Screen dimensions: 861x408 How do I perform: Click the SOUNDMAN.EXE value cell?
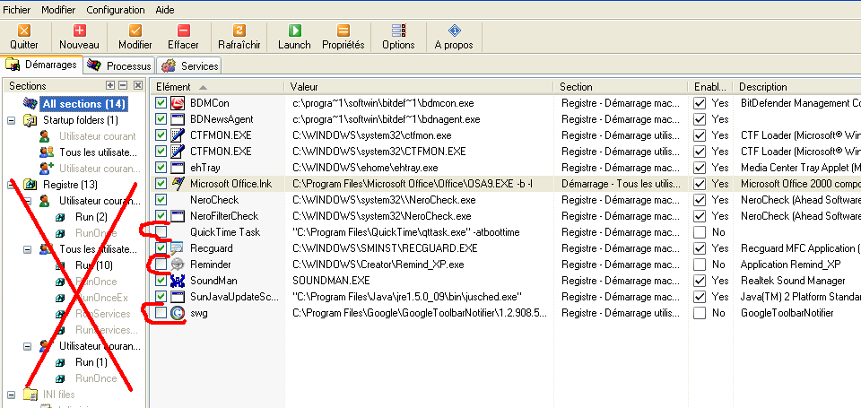pyautogui.click(x=331, y=281)
